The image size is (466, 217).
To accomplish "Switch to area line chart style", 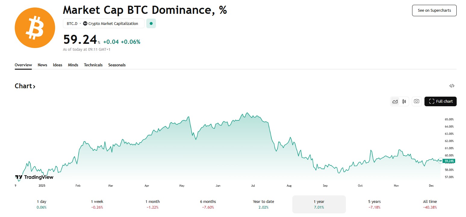I will pos(395,101).
